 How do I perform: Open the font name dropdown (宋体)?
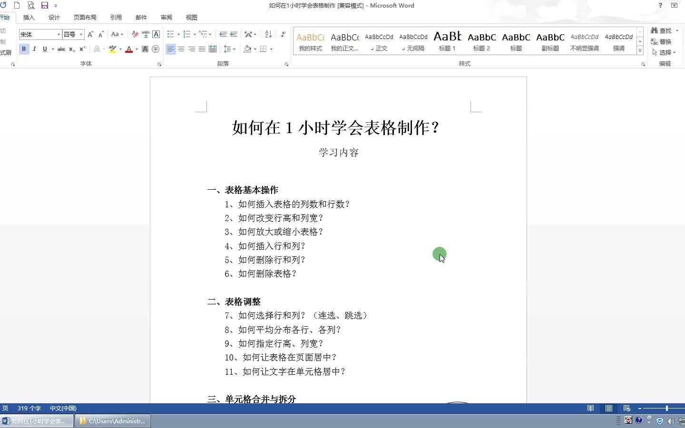(59, 34)
